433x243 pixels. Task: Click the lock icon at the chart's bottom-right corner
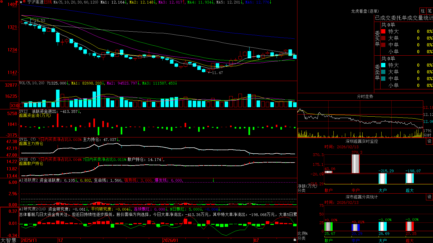tap(295, 240)
